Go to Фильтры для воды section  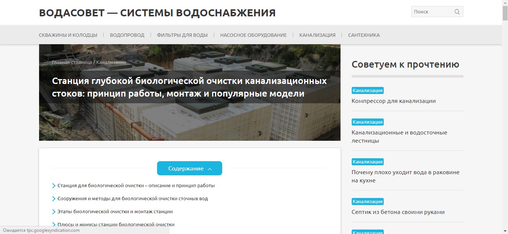pos(182,35)
